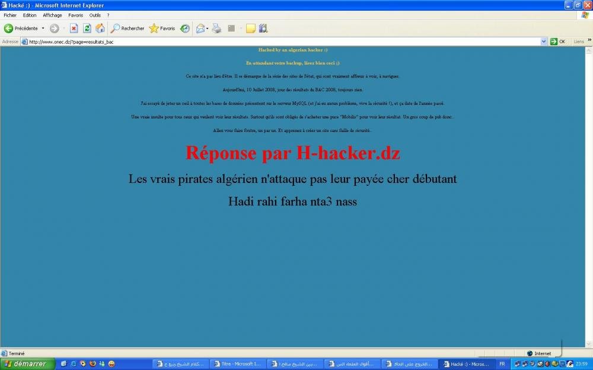
Task: Go to the home page icon
Action: pyautogui.click(x=100, y=28)
